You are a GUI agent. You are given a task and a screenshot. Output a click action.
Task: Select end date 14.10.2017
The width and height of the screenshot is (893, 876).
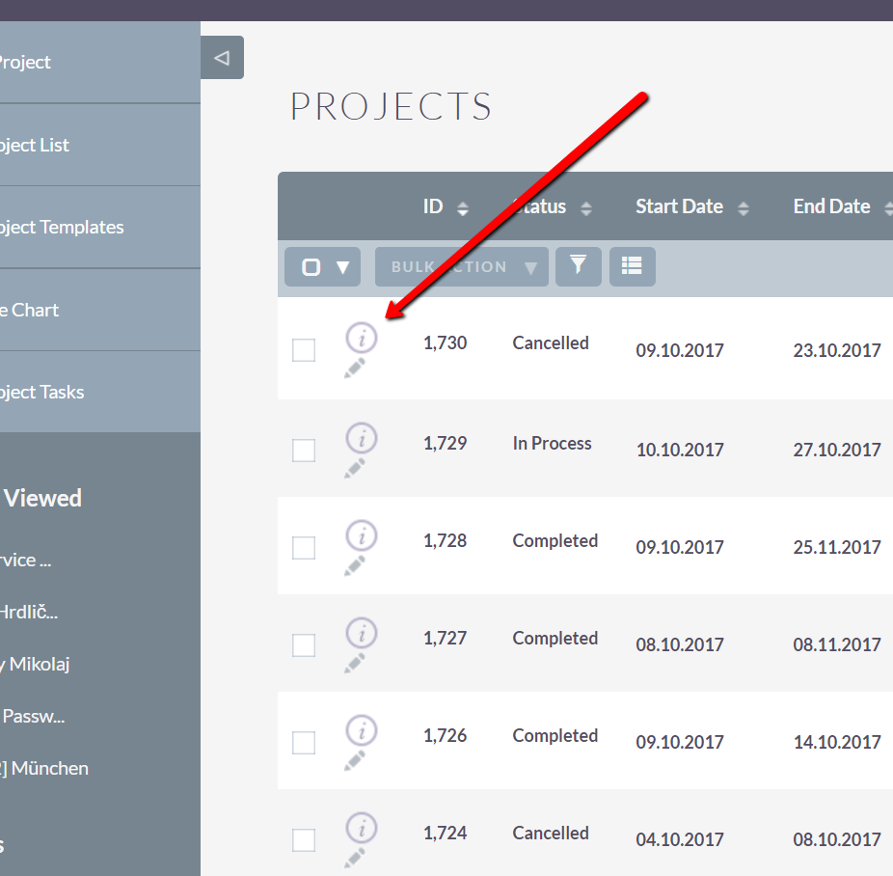click(x=837, y=742)
